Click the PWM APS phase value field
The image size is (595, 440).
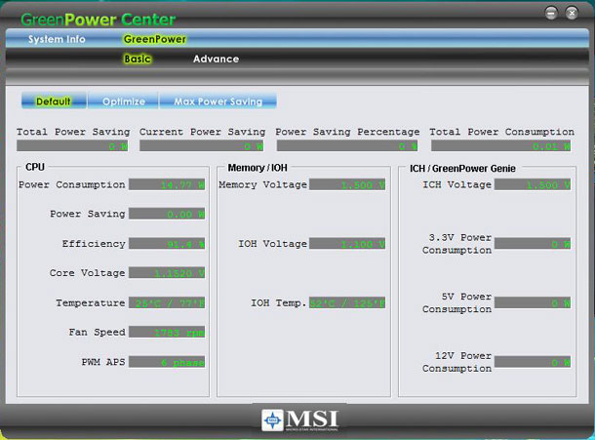pos(167,362)
